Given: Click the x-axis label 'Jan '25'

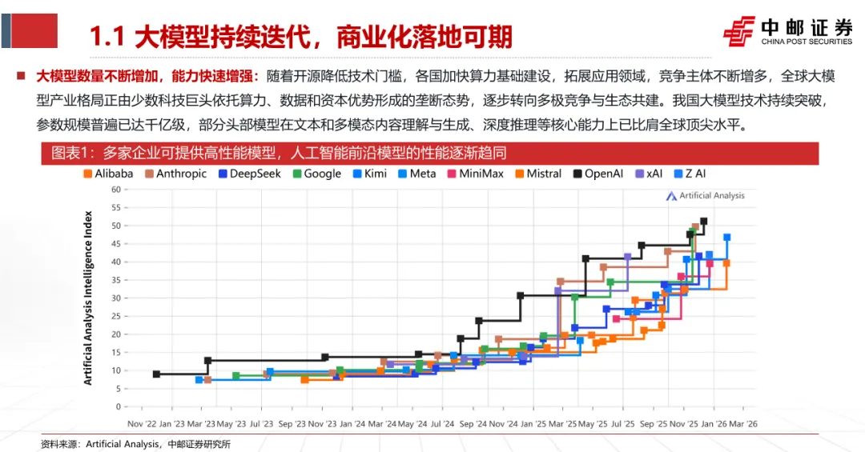Looking at the screenshot, I should click(533, 424).
